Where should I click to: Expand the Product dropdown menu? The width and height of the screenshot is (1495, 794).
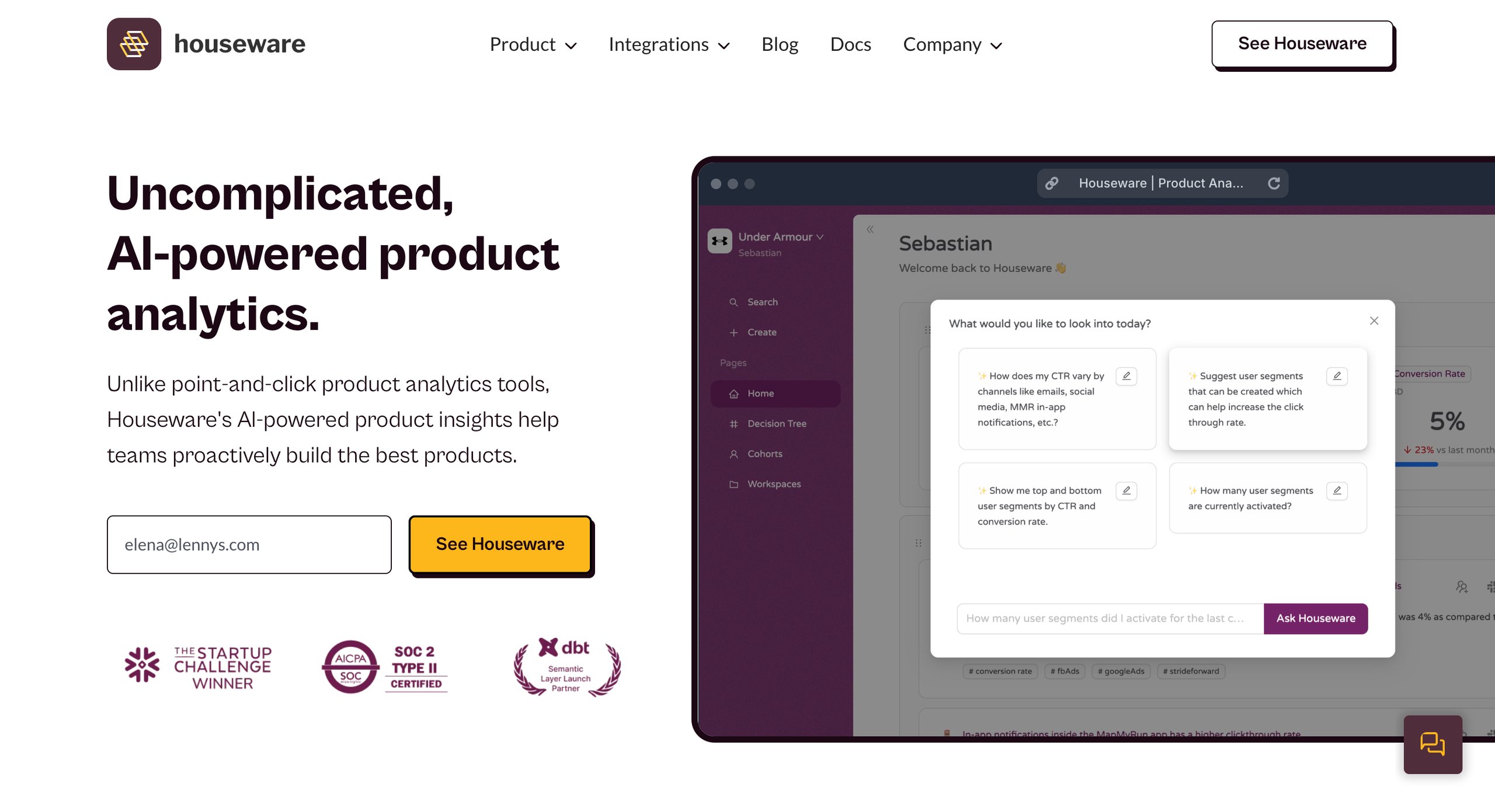531,44
